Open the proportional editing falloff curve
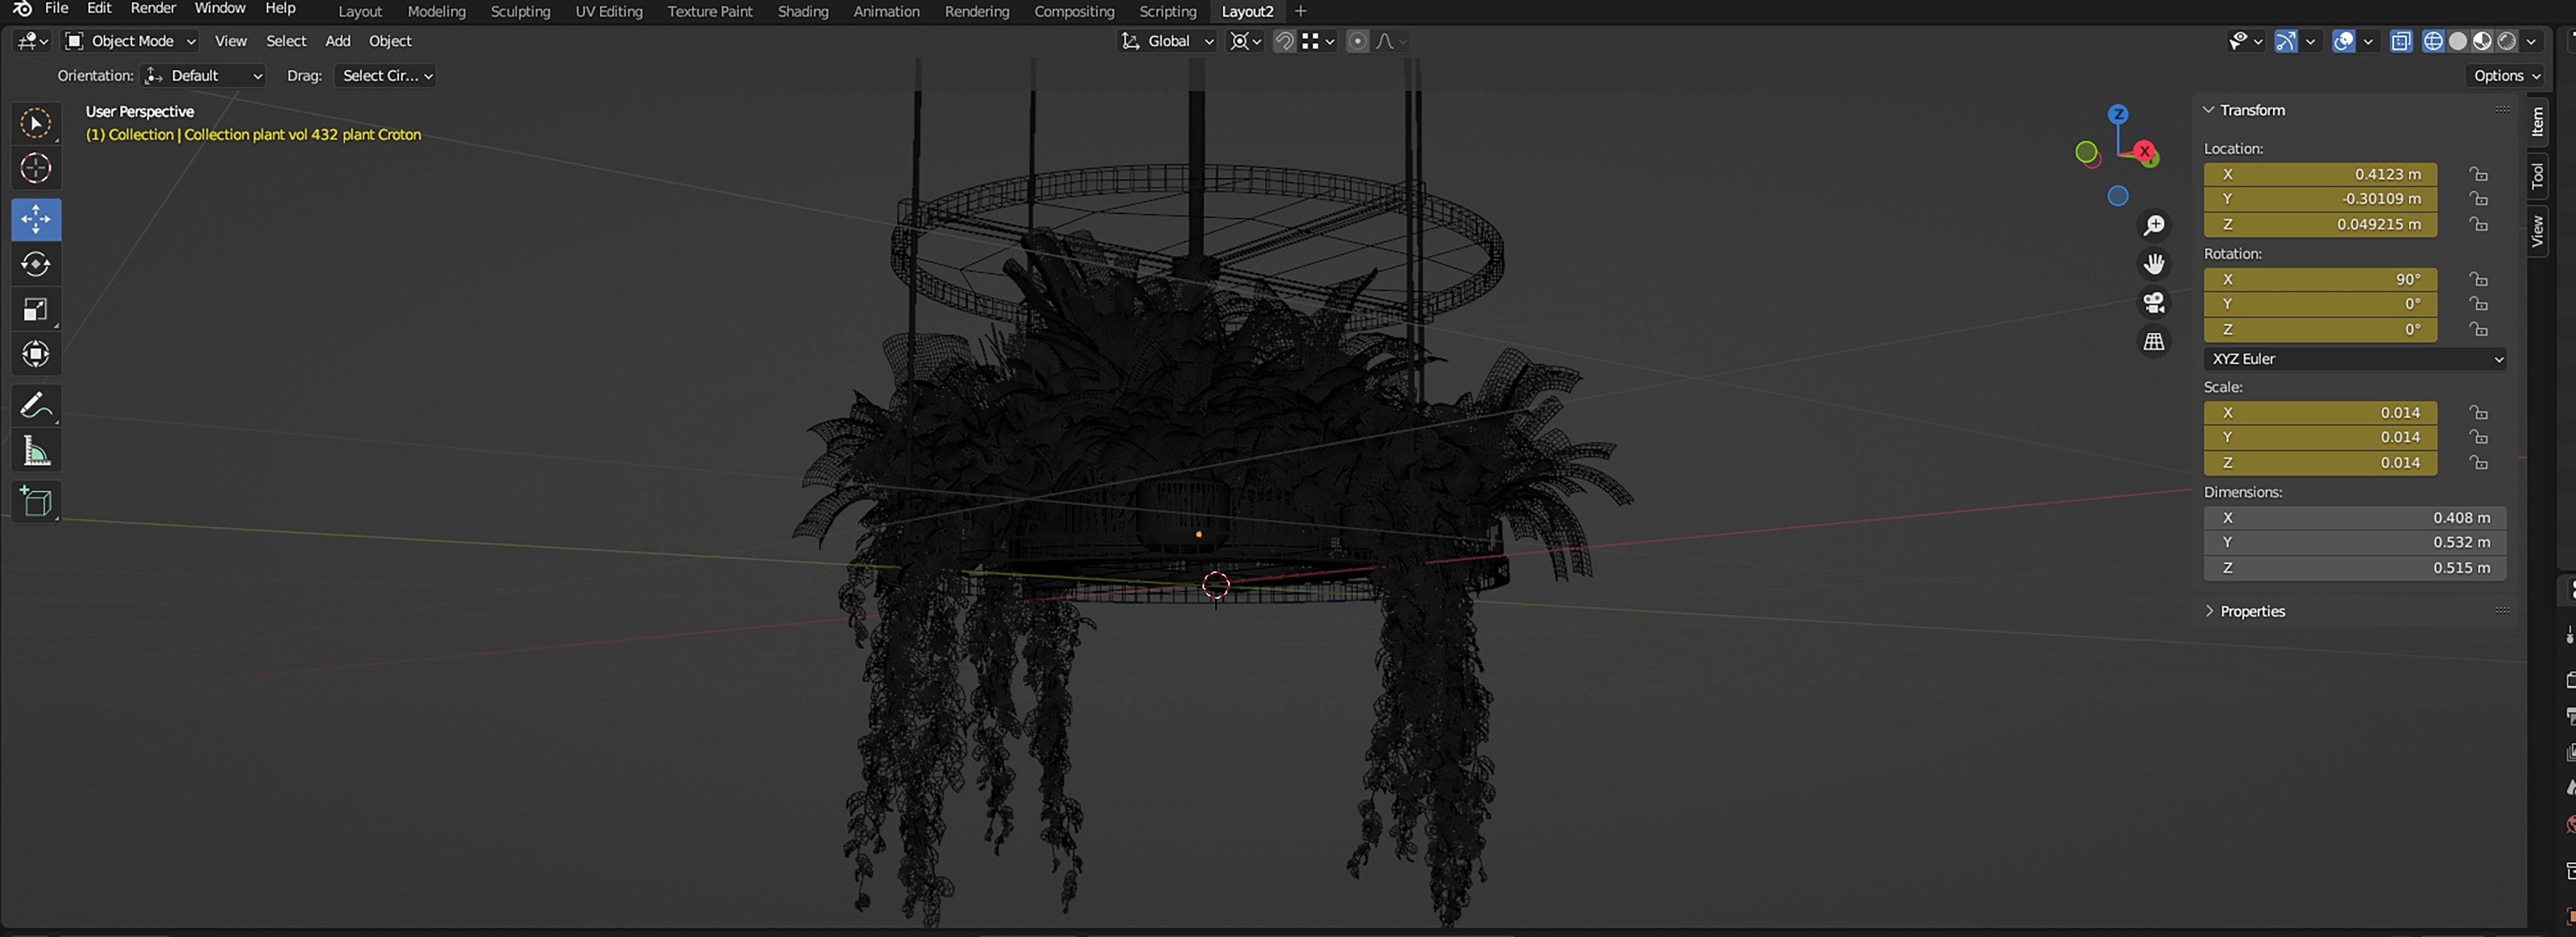Image resolution: width=2576 pixels, height=937 pixels. 1391,41
